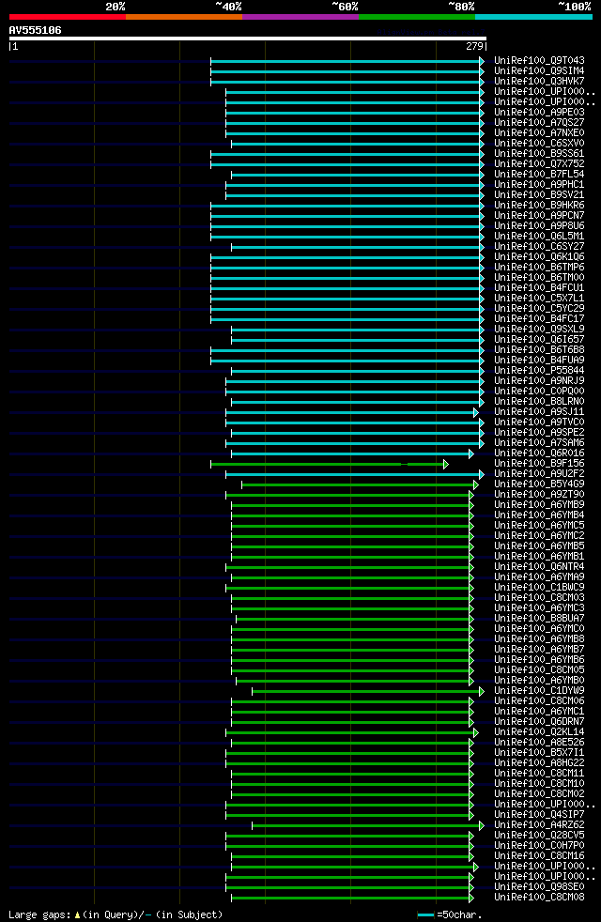Click the cyan ~100% identity legend segment
Screen dimensions: 601x922
534,17
